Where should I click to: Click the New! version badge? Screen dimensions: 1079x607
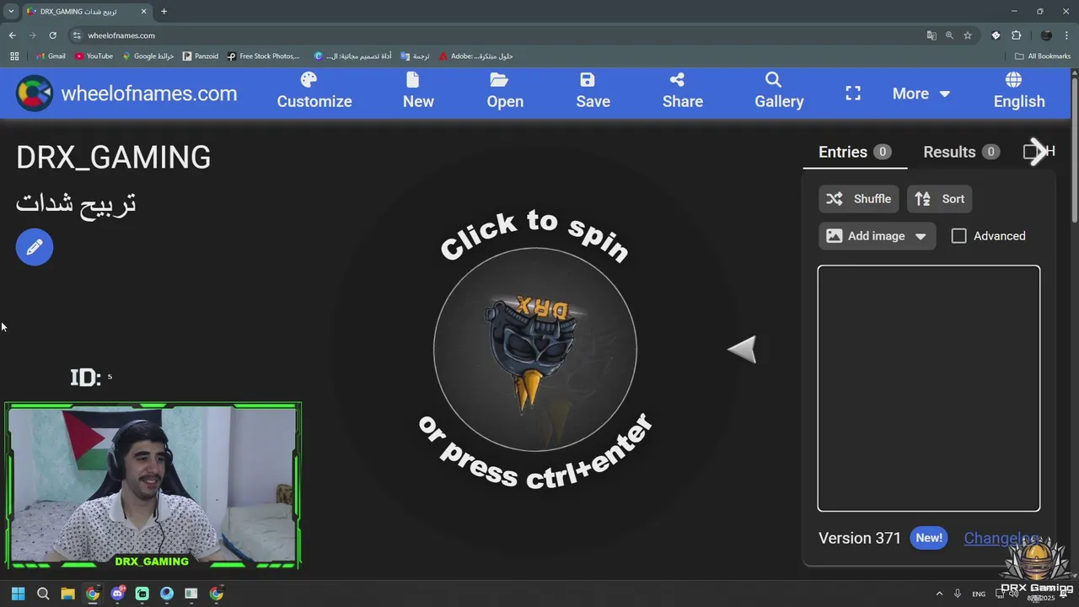tap(929, 538)
